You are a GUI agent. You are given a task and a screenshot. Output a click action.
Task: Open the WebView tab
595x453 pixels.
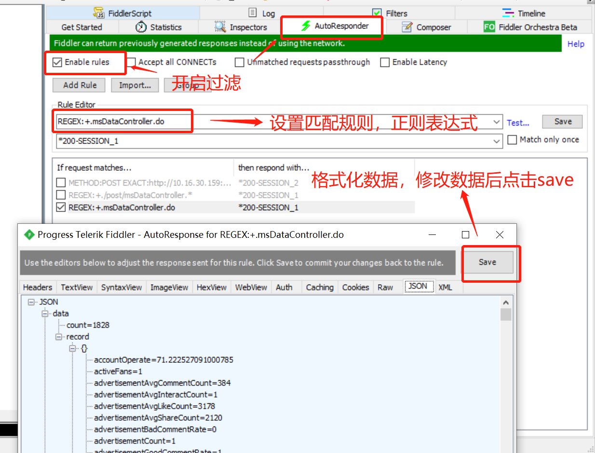[x=251, y=287]
